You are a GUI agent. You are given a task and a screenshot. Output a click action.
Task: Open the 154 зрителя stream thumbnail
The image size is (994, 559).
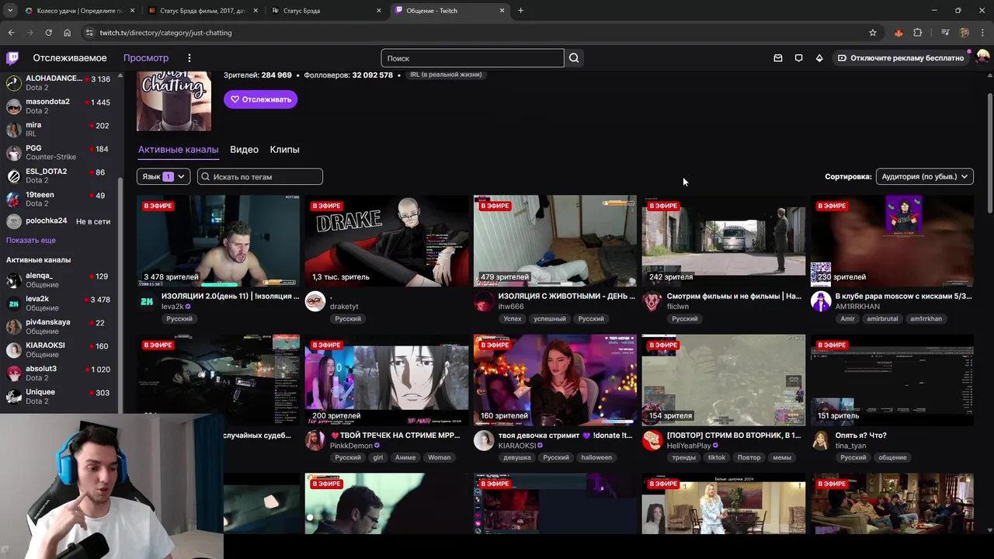[x=724, y=380]
